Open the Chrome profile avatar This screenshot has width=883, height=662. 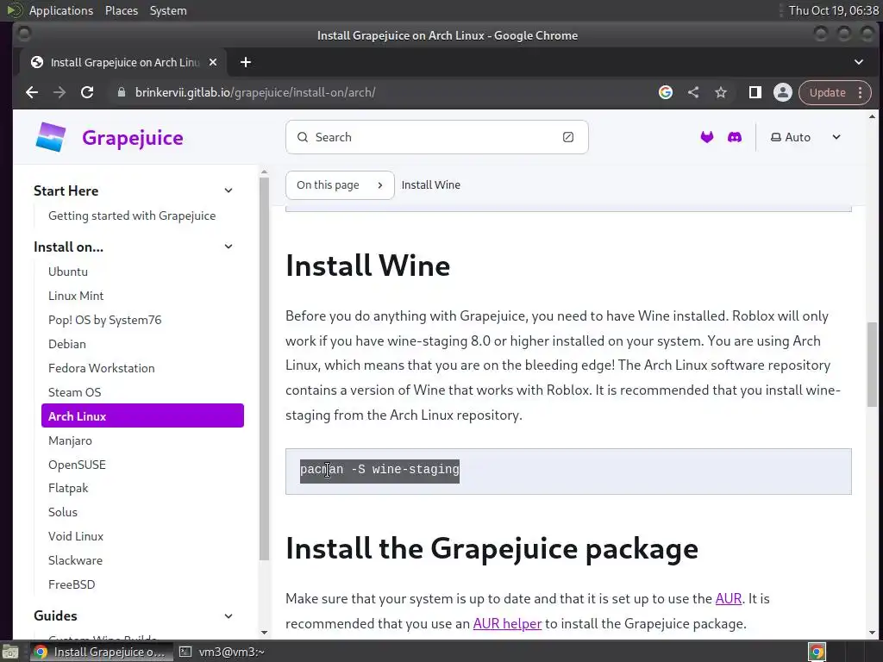[783, 92]
